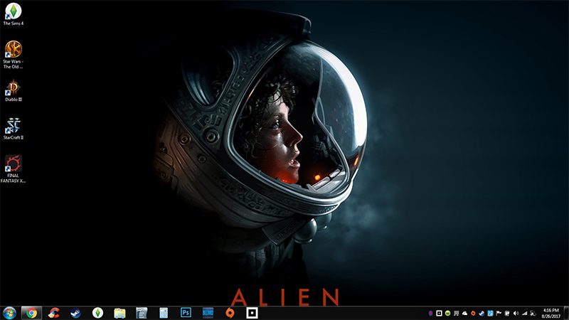Open the volume speaker control
This screenshot has width=569, height=320.
pyautogui.click(x=516, y=313)
